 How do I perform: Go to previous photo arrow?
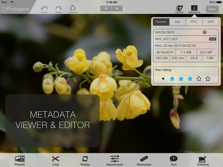pos(106,9)
